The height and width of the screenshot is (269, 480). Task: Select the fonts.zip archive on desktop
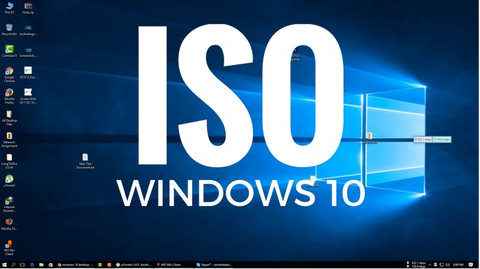[x=28, y=8]
